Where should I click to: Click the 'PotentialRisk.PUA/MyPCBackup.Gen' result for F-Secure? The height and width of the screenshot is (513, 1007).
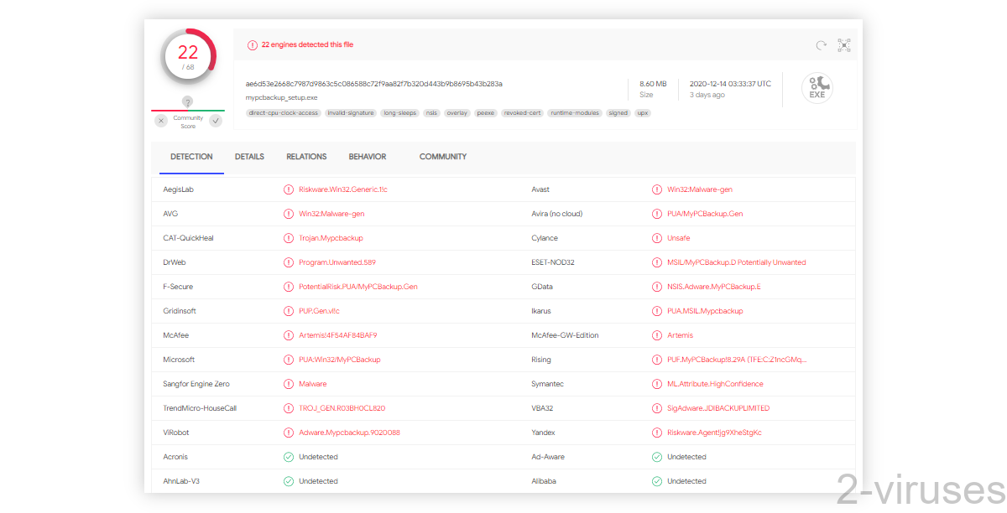click(x=358, y=287)
